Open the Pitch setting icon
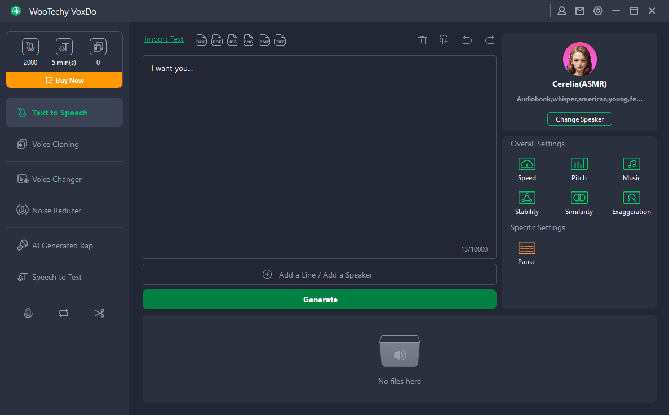Screen dimensions: 669x415 click(579, 164)
